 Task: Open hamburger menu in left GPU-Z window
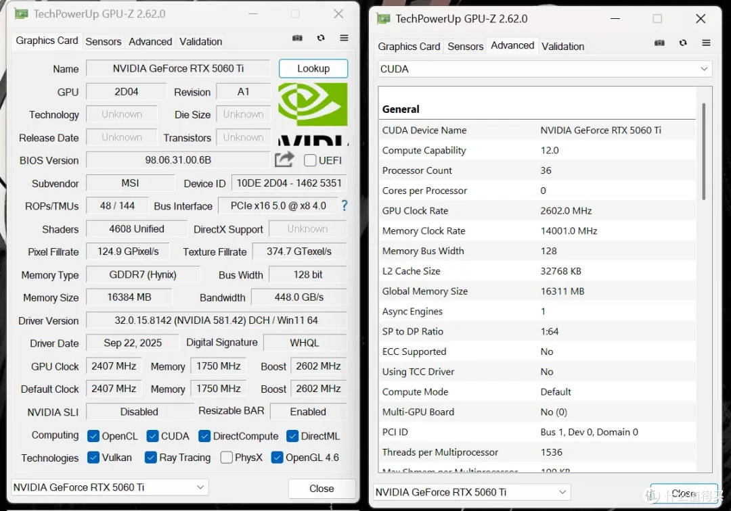point(344,38)
